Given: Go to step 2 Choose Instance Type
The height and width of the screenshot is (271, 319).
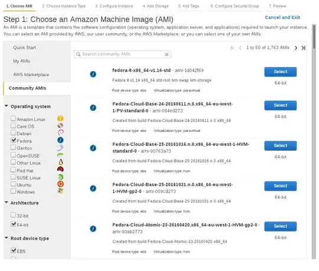Looking at the screenshot, I should coord(64,6).
